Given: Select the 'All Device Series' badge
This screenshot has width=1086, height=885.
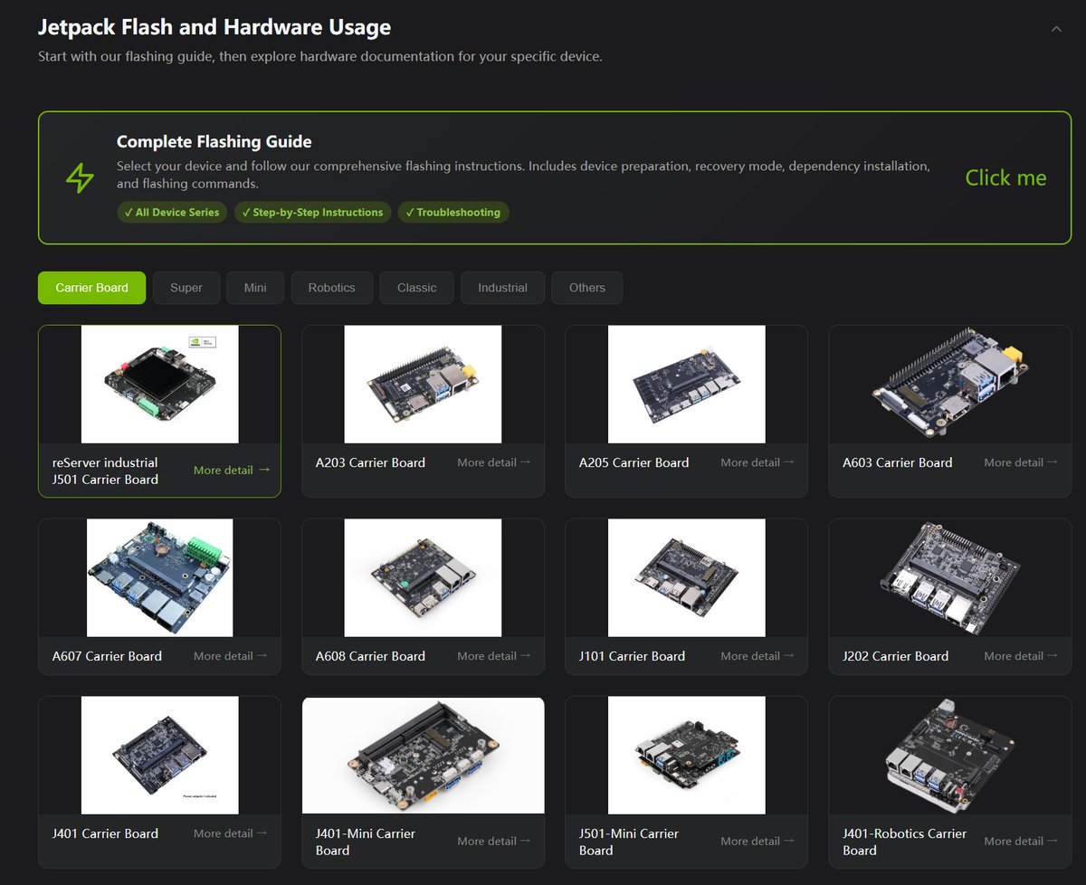Looking at the screenshot, I should [x=172, y=213].
